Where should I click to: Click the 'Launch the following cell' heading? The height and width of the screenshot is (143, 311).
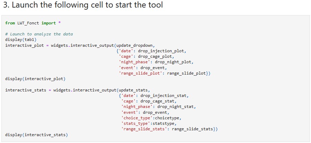coord(83,5)
